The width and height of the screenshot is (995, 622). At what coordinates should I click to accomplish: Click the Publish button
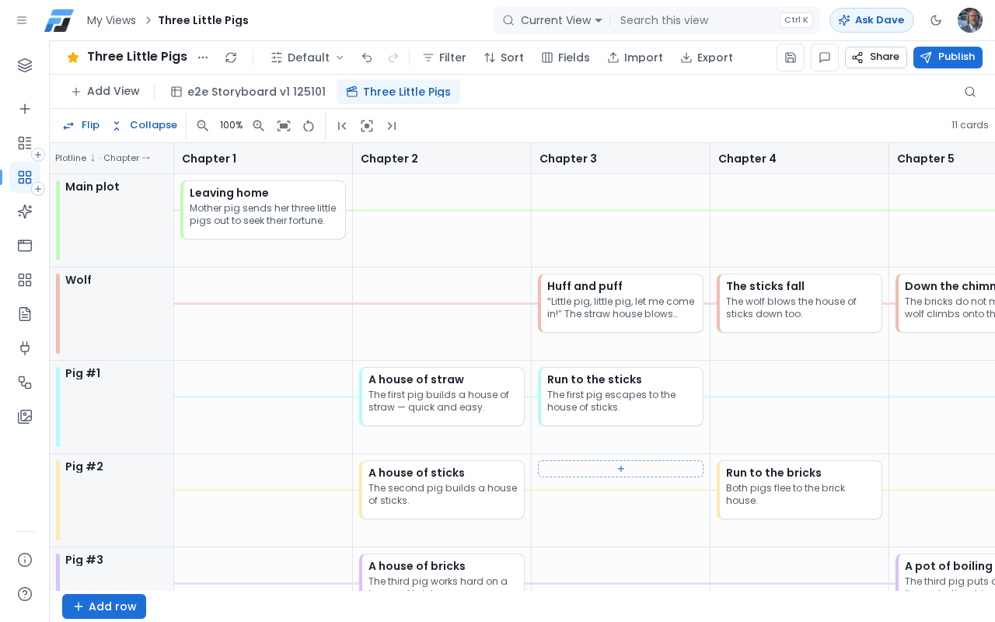[948, 58]
